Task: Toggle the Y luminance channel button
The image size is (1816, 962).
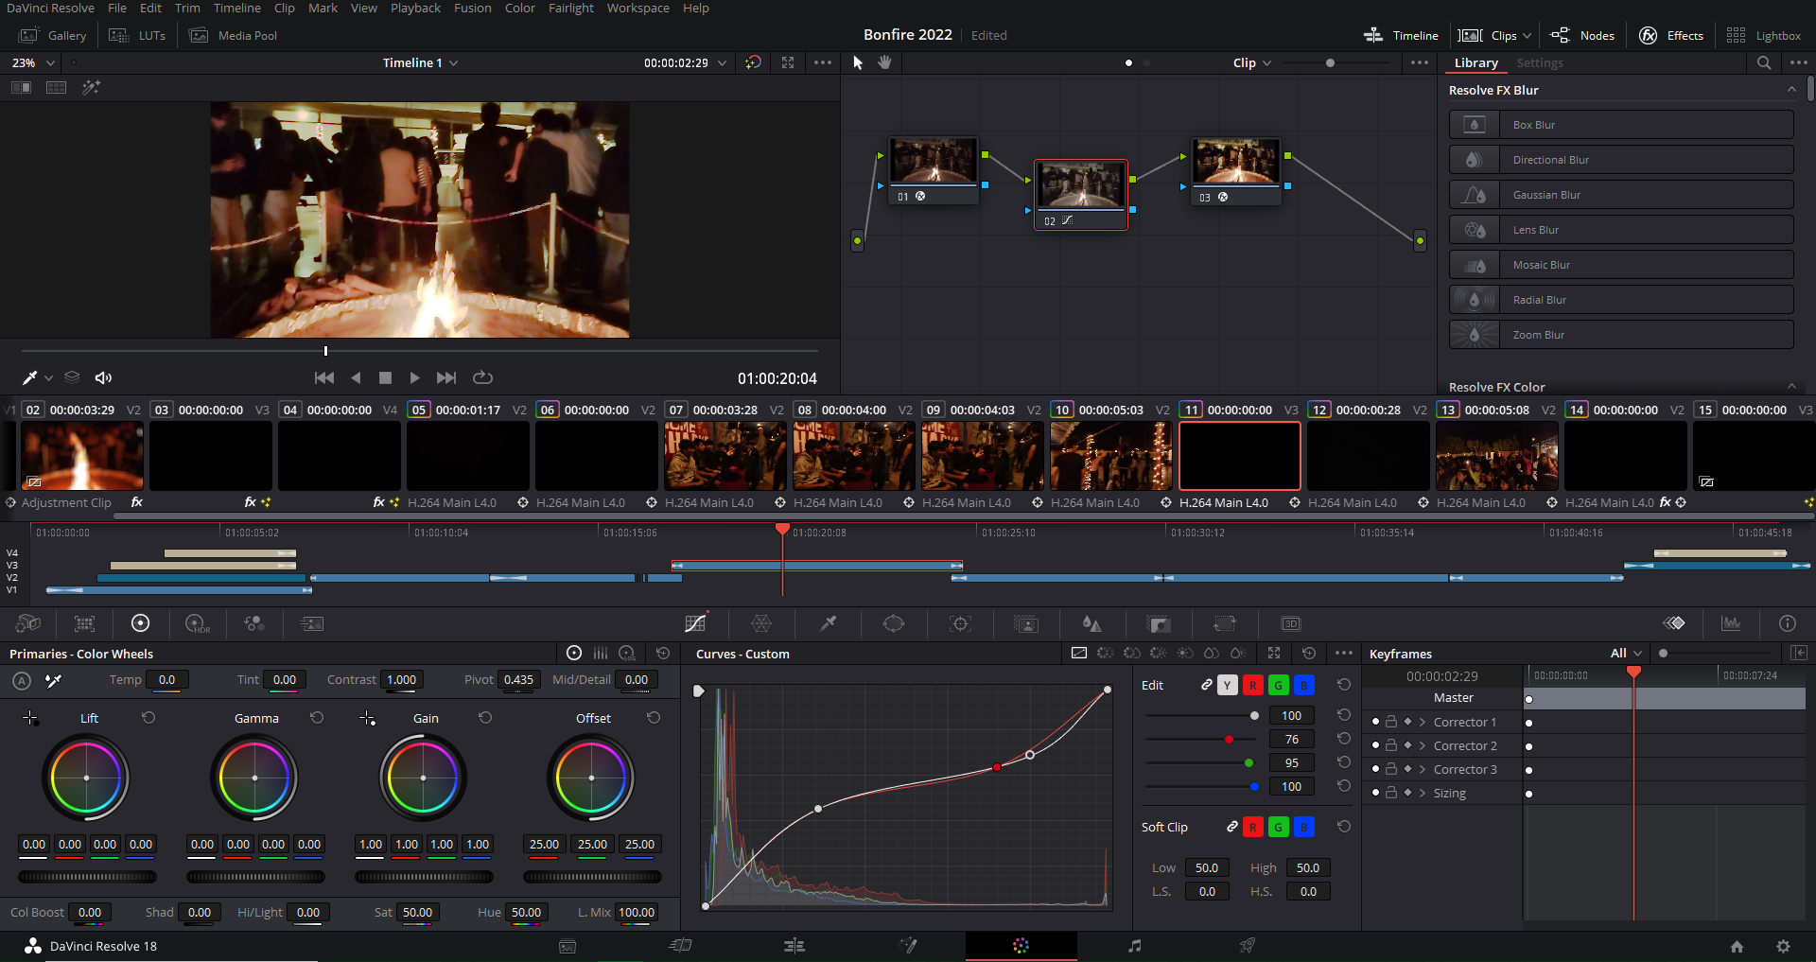Action: tap(1227, 686)
